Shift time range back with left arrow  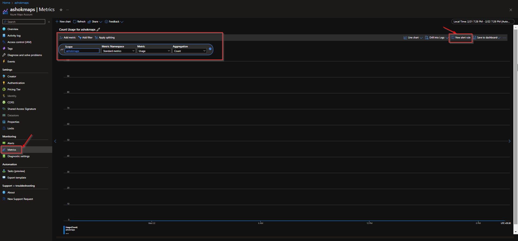(x=55, y=141)
